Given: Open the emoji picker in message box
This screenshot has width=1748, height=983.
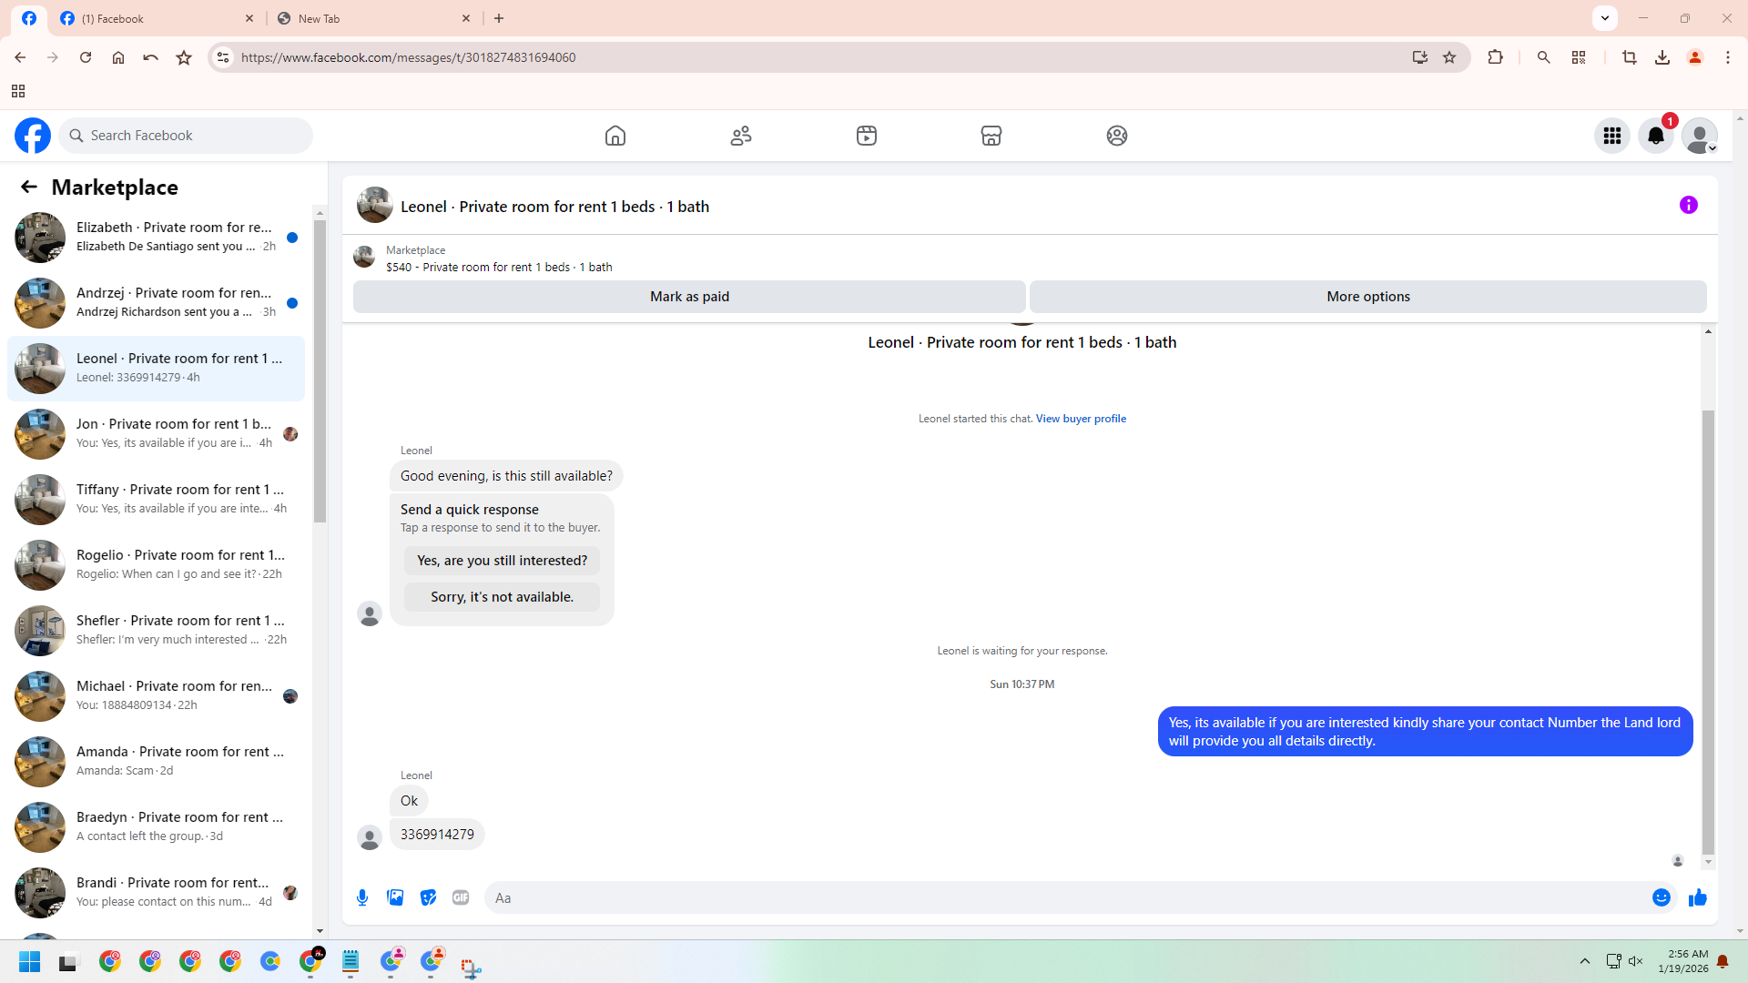Looking at the screenshot, I should pyautogui.click(x=1662, y=897).
